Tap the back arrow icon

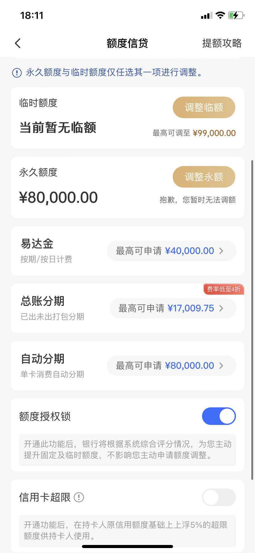[18, 43]
